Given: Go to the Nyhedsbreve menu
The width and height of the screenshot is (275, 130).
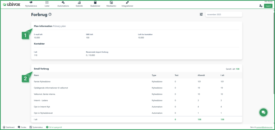Looking at the screenshot, I should click(31, 6).
